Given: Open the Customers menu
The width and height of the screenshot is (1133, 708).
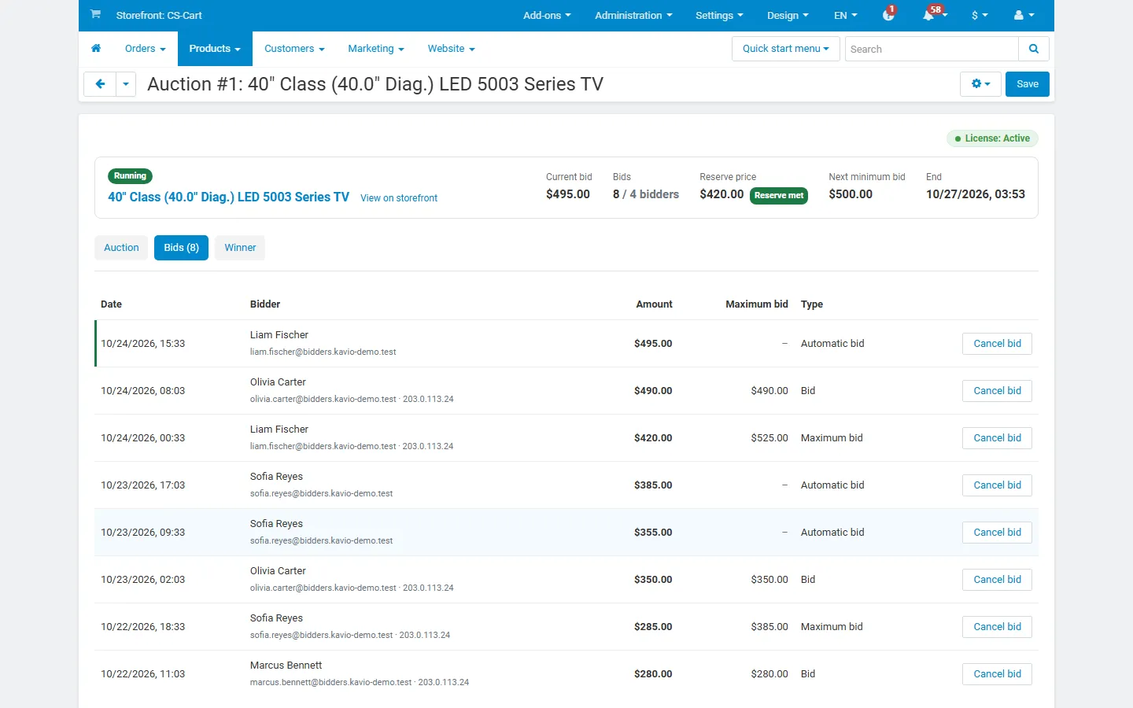Looking at the screenshot, I should tap(294, 49).
